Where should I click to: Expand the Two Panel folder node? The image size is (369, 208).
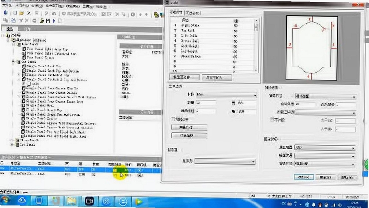pyautogui.click(x=12, y=145)
